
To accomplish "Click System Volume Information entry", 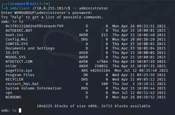I will click(33, 88).
